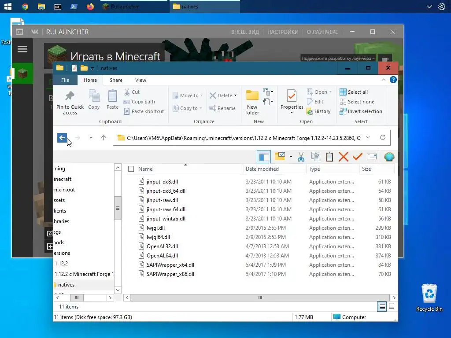Click Cut in Clipboard group
451x338 pixels.
coord(132,92)
